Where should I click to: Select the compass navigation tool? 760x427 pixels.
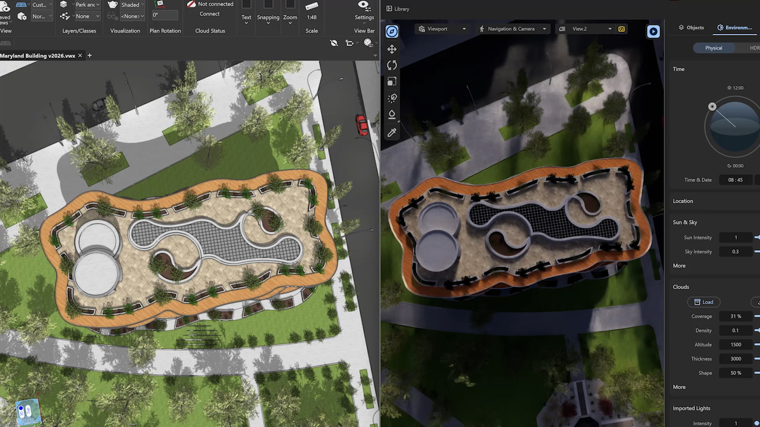[392, 32]
